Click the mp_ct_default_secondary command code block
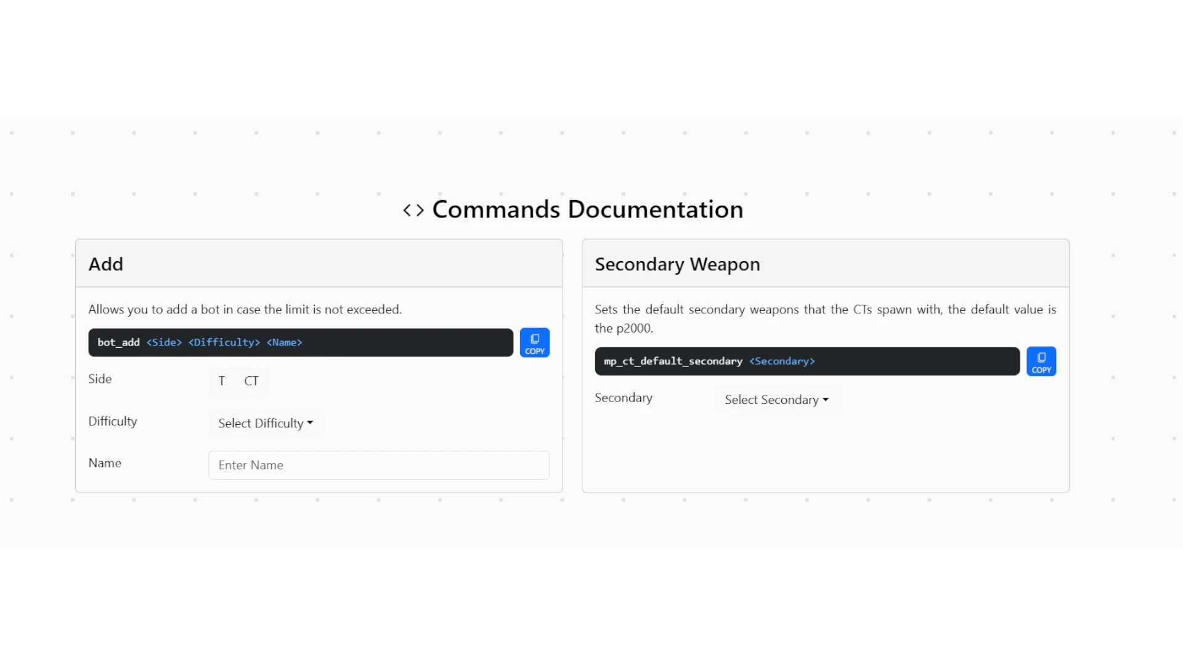This screenshot has height=665, width=1183. click(x=807, y=361)
